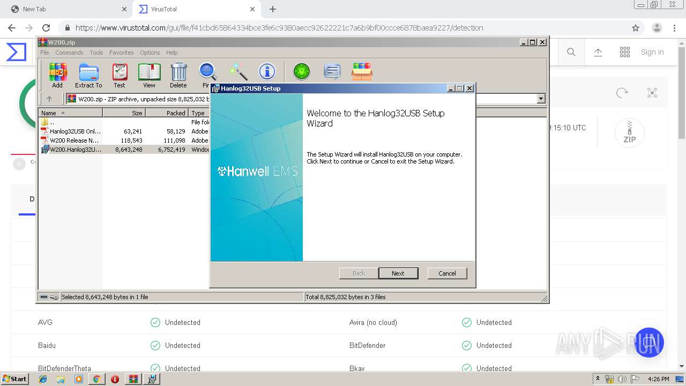
Task: Click the Add icon in WinRAR toolbar
Action: click(x=57, y=76)
